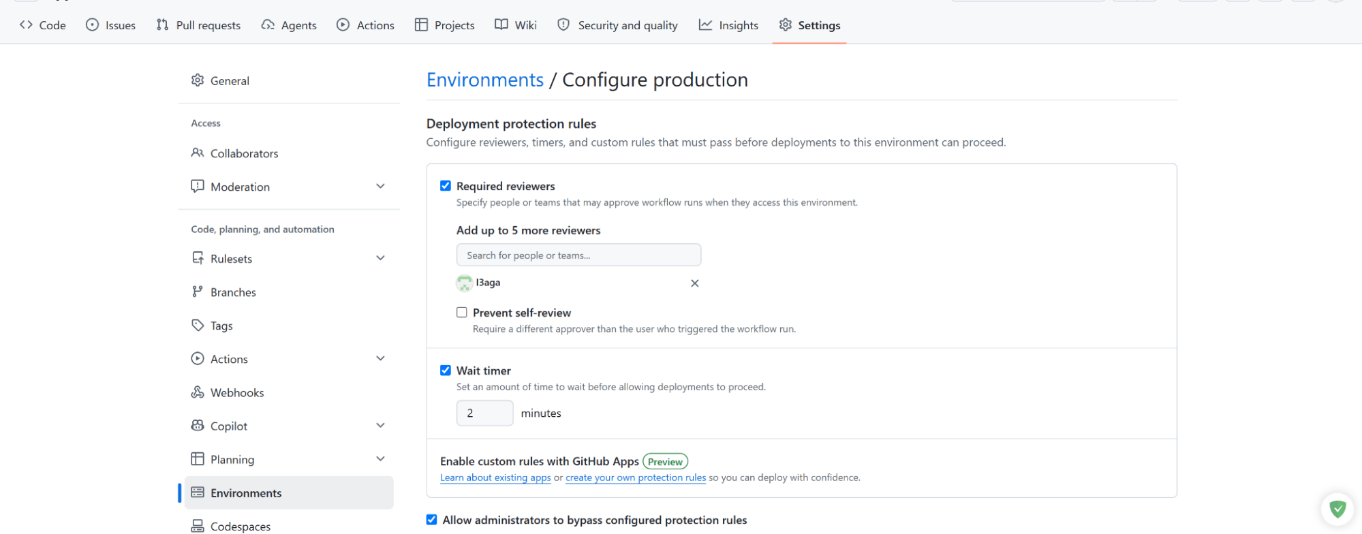
Task: Click the Codespaces icon in sidebar
Action: (x=198, y=526)
